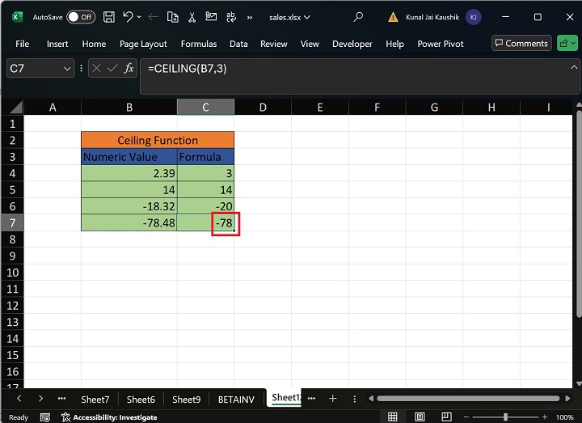Open the Formulas tab
The width and height of the screenshot is (582, 423).
tap(199, 44)
